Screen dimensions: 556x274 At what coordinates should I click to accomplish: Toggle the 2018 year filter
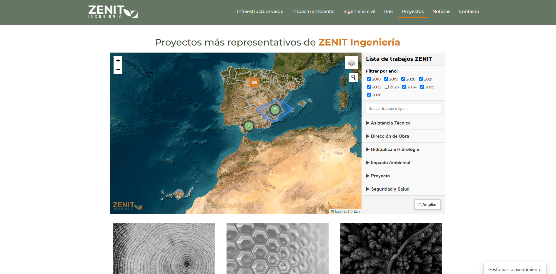[x=369, y=79]
